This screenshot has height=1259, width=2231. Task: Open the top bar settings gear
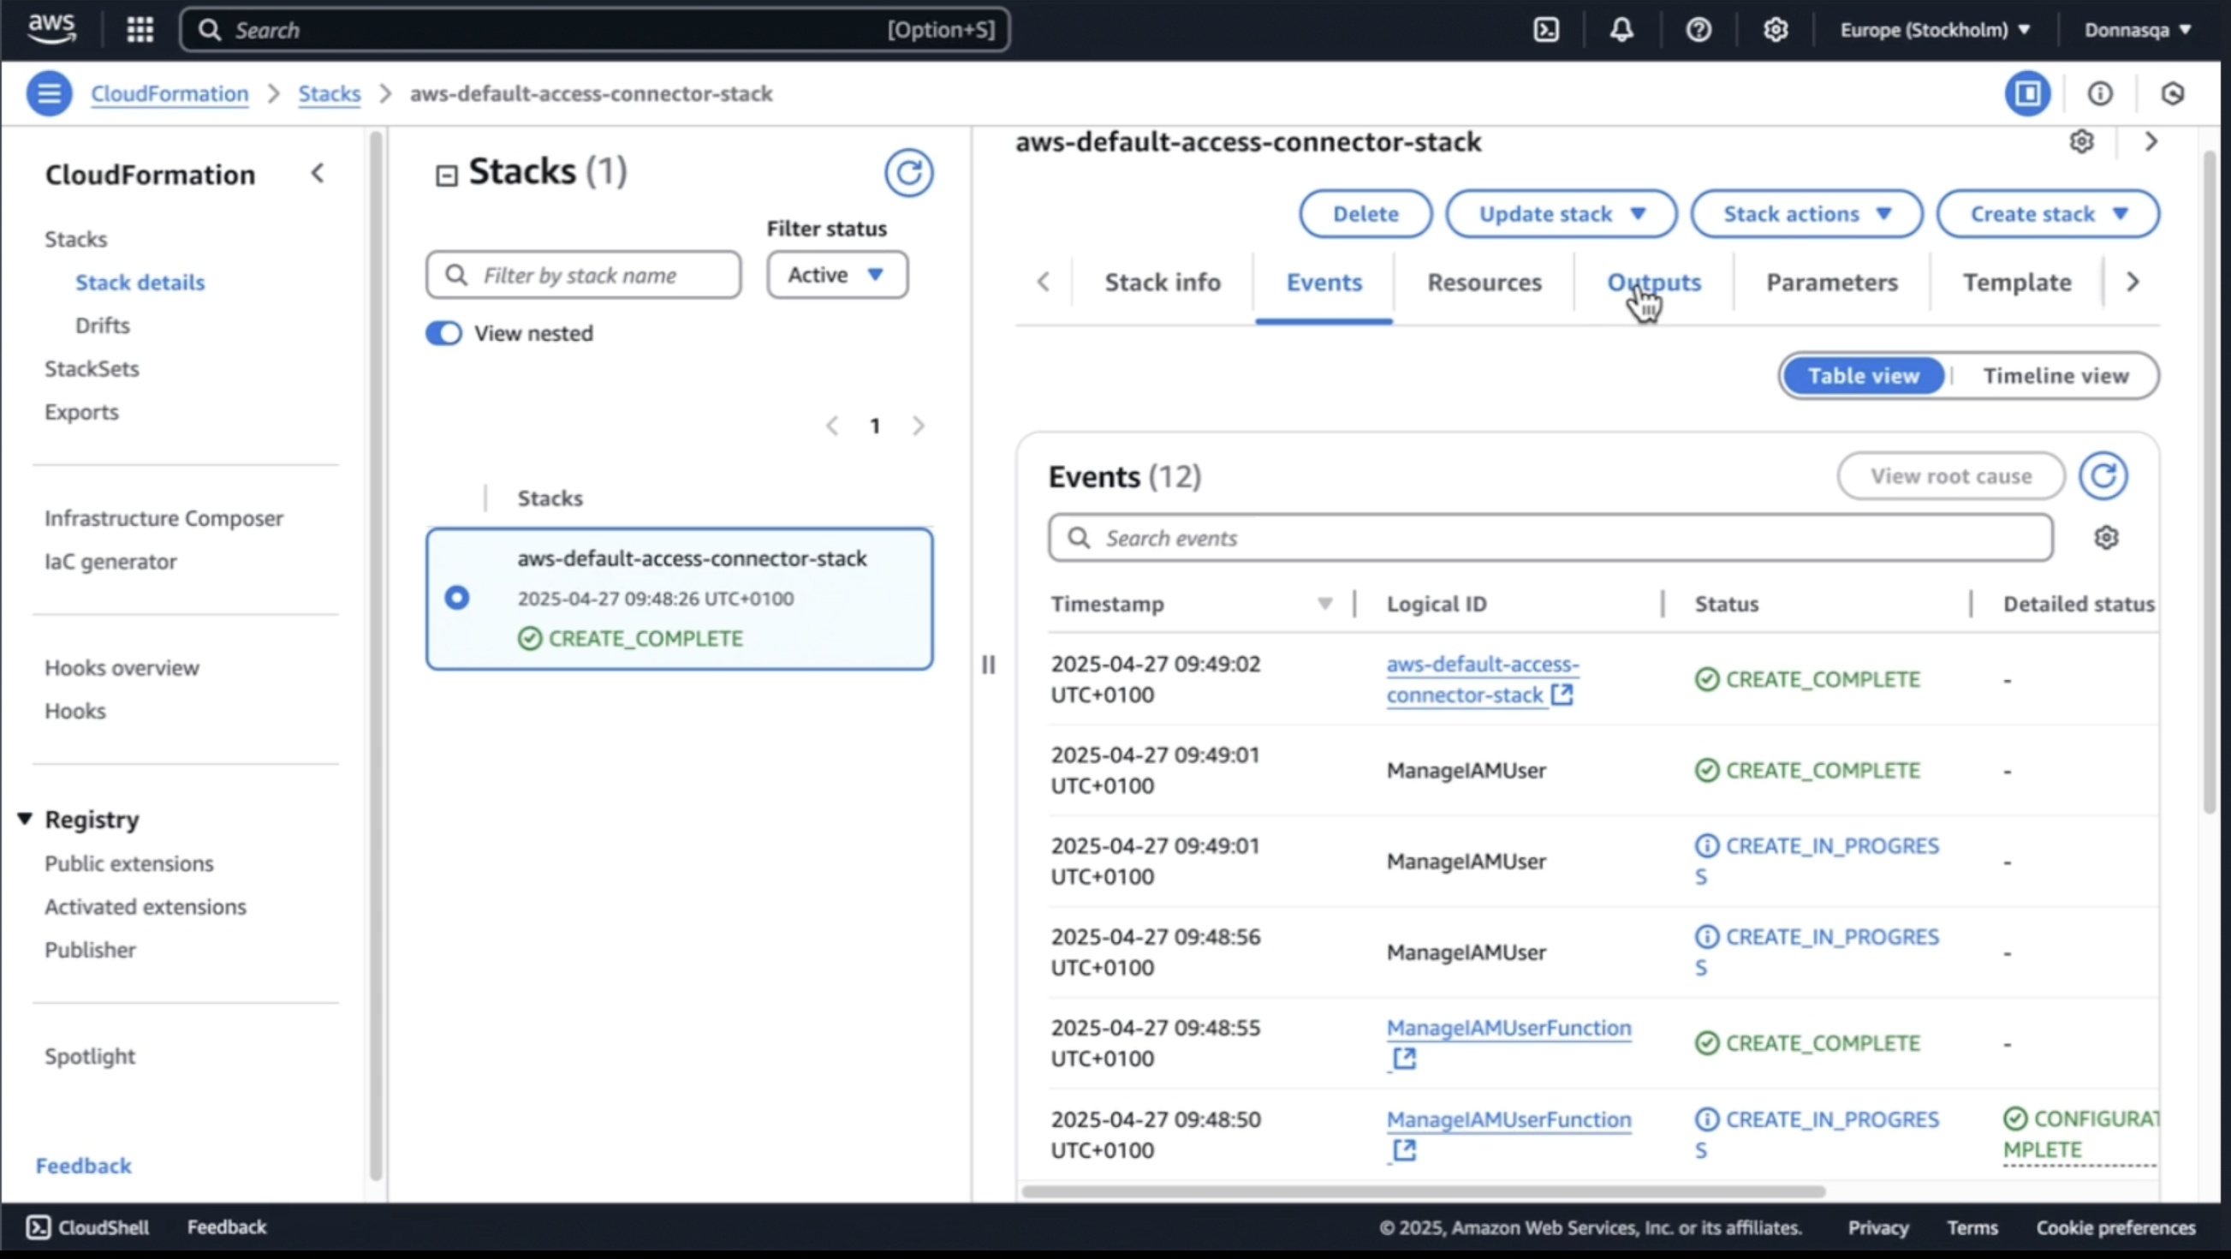pyautogui.click(x=1776, y=29)
